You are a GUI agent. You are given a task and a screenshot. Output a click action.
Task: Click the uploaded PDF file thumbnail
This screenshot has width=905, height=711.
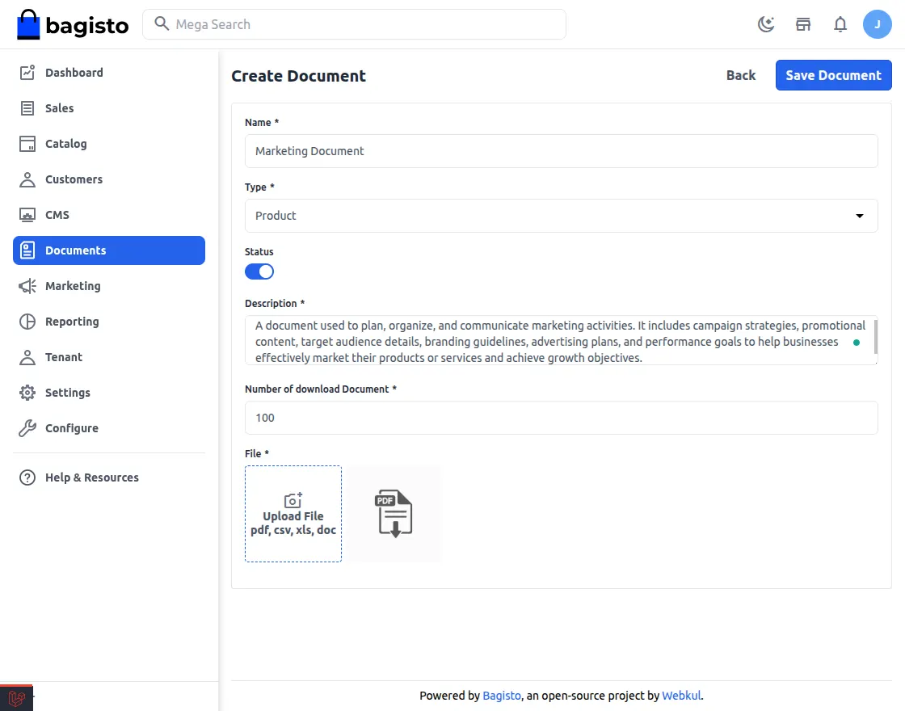tap(394, 514)
